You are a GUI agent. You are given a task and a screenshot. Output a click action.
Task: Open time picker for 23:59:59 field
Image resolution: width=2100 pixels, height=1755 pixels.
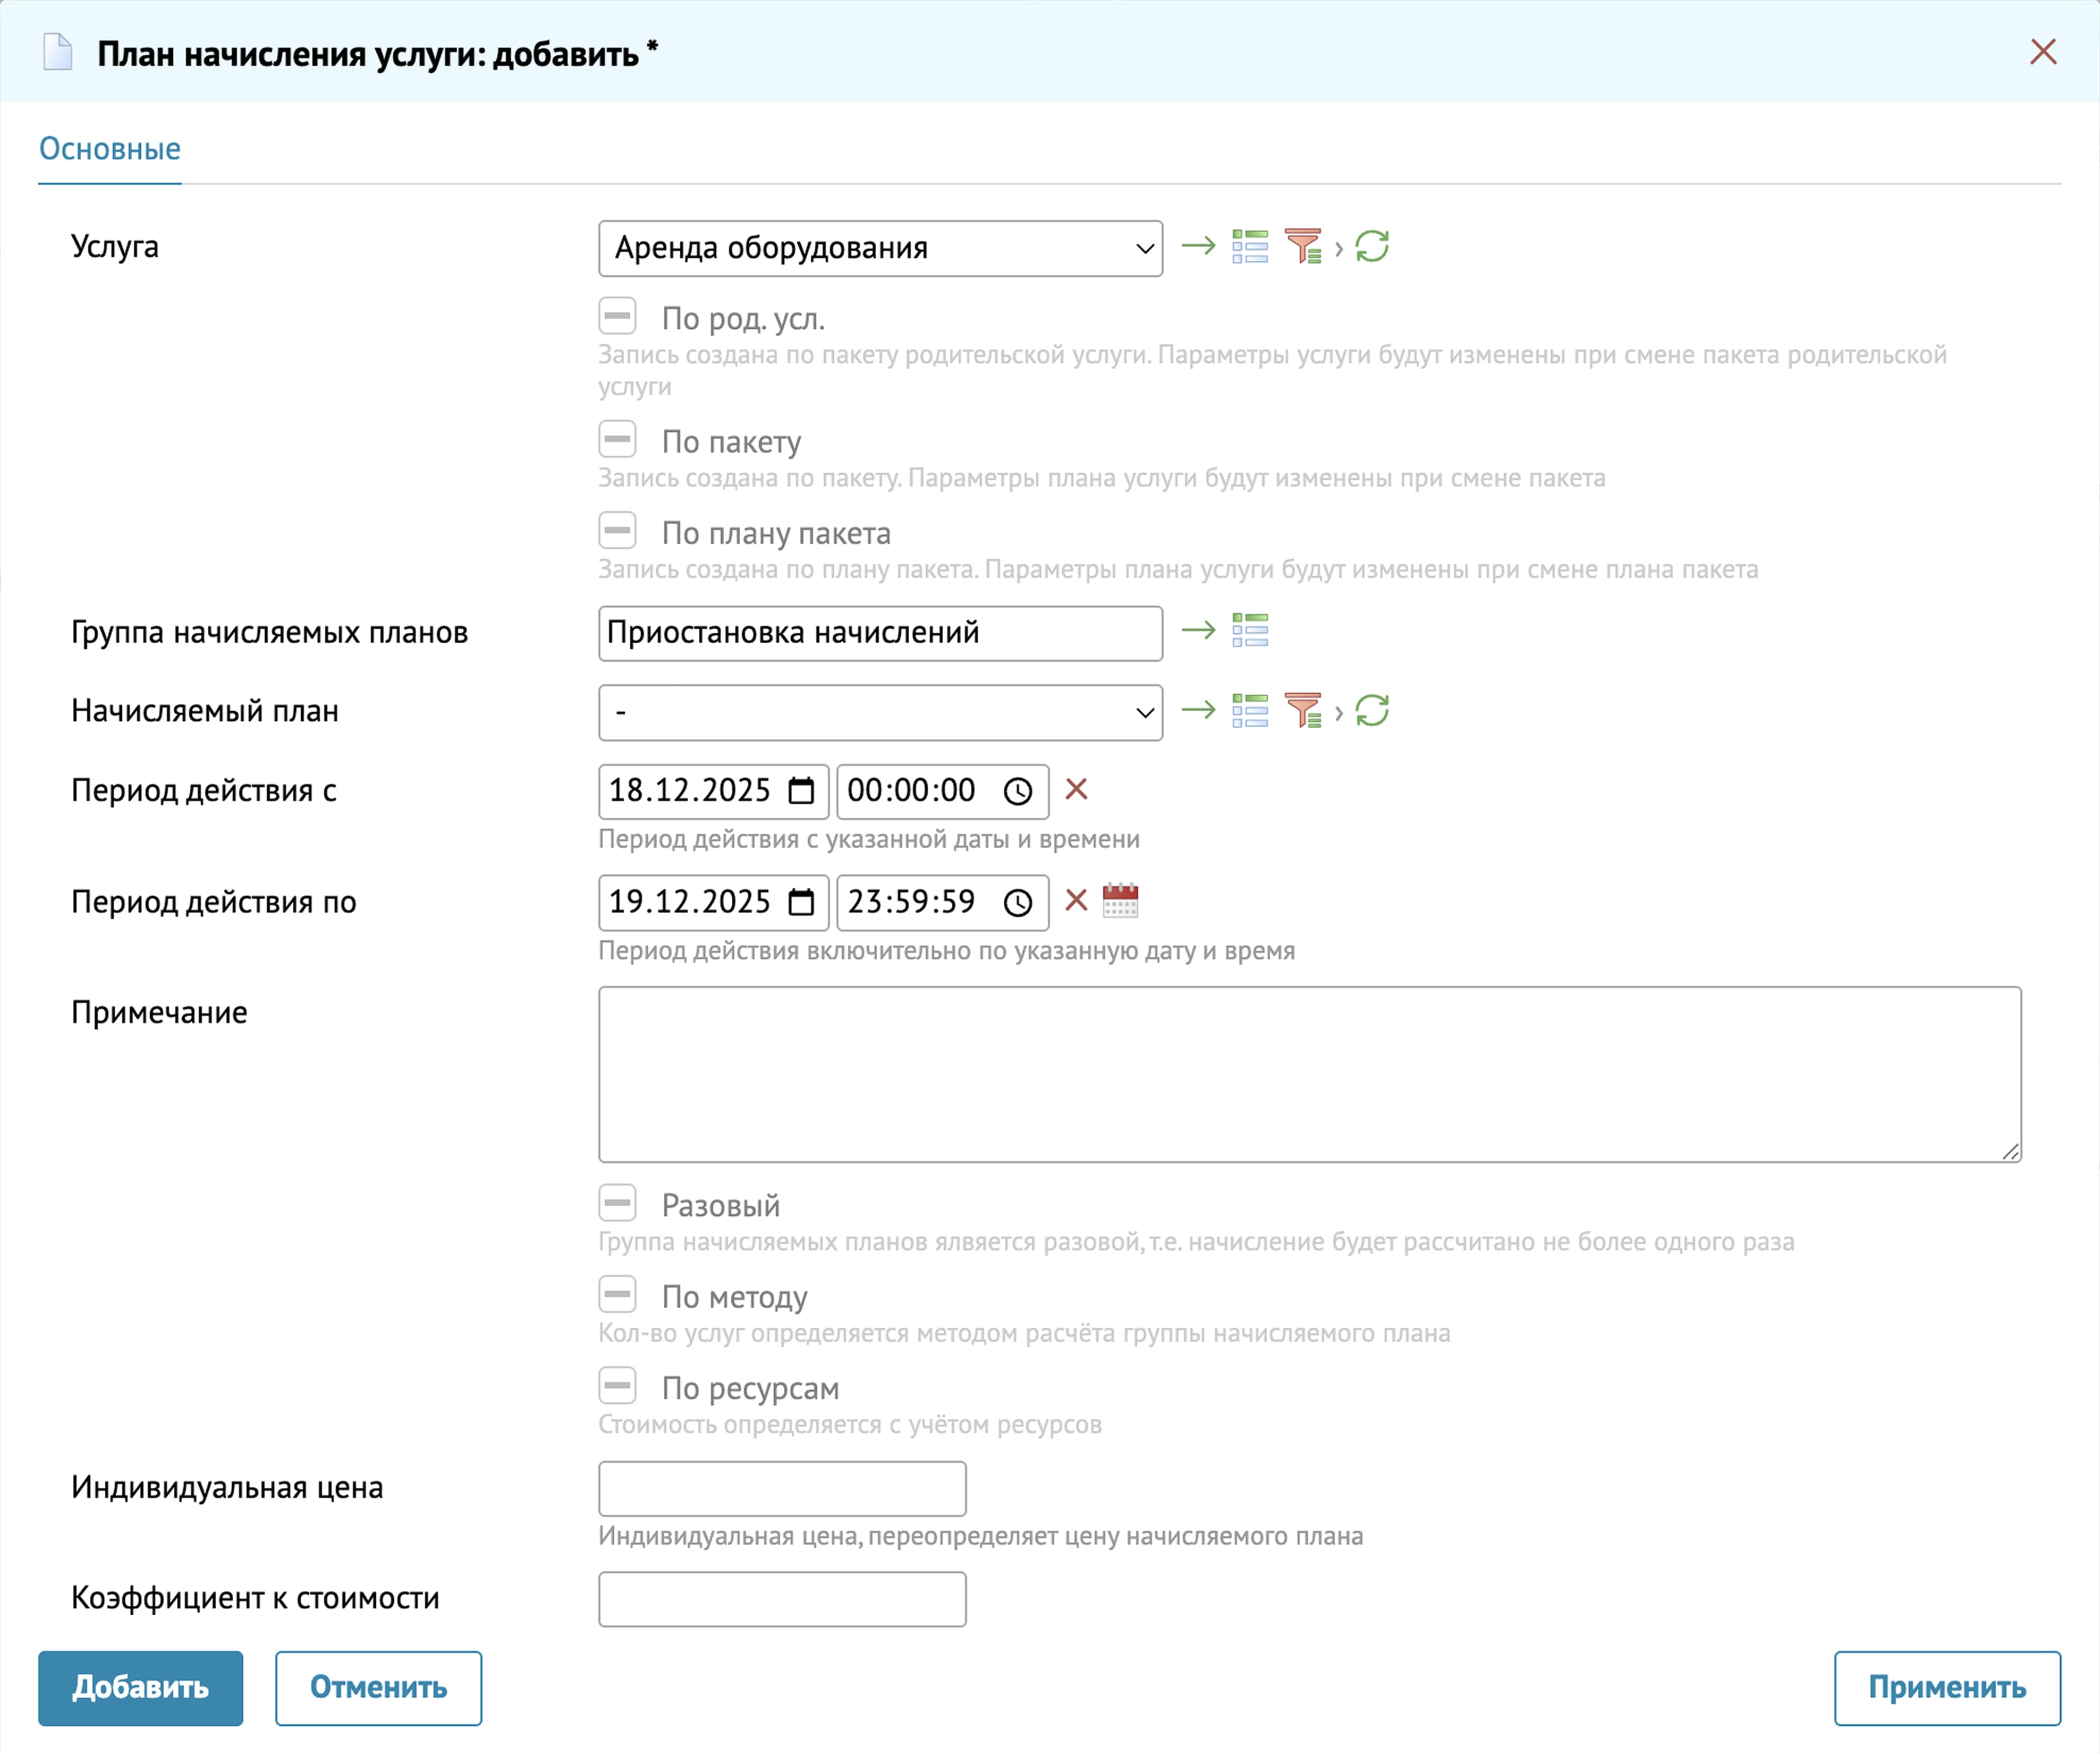[1018, 902]
